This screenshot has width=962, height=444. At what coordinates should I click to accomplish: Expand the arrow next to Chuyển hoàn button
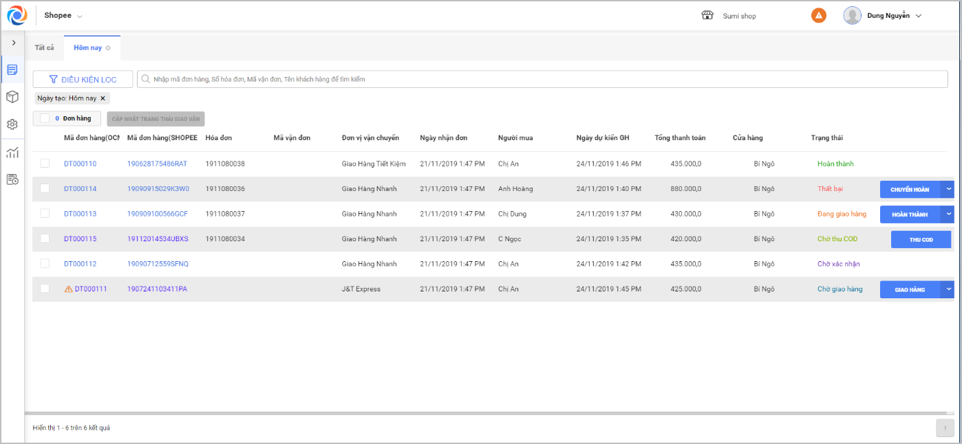click(949, 189)
